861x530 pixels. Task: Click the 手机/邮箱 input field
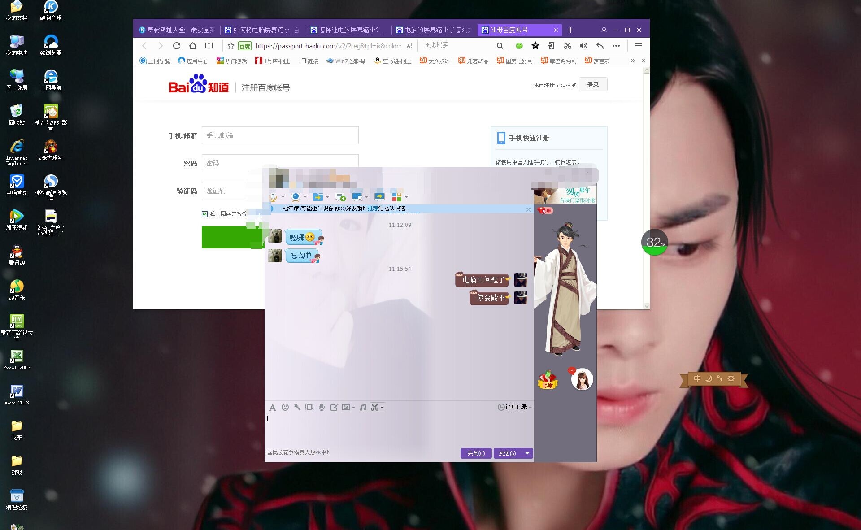(280, 135)
